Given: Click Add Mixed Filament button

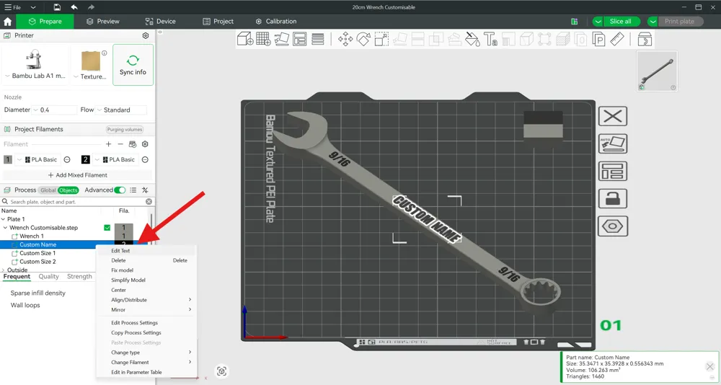Looking at the screenshot, I should pos(77,175).
